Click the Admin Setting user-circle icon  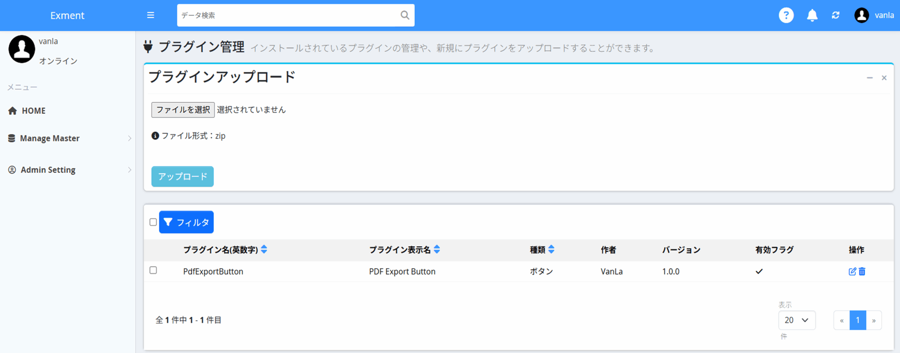pyautogui.click(x=12, y=170)
